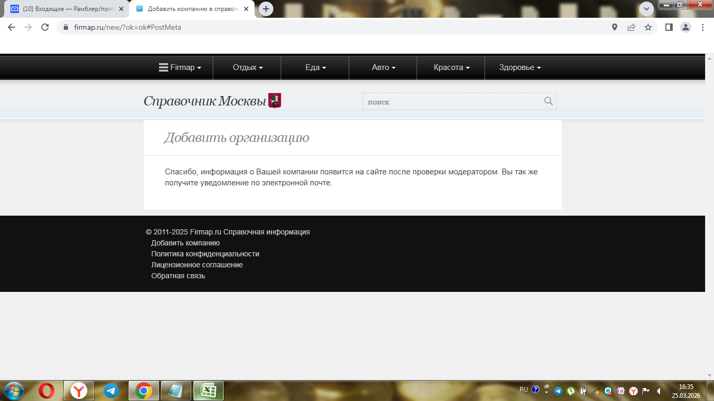Open the Обратная связь link
Image resolution: width=714 pixels, height=401 pixels.
click(178, 276)
